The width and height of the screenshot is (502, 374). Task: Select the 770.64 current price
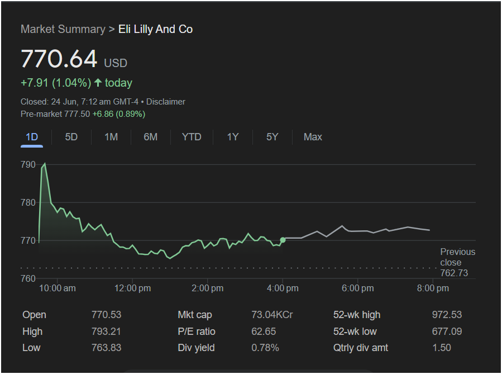(59, 59)
